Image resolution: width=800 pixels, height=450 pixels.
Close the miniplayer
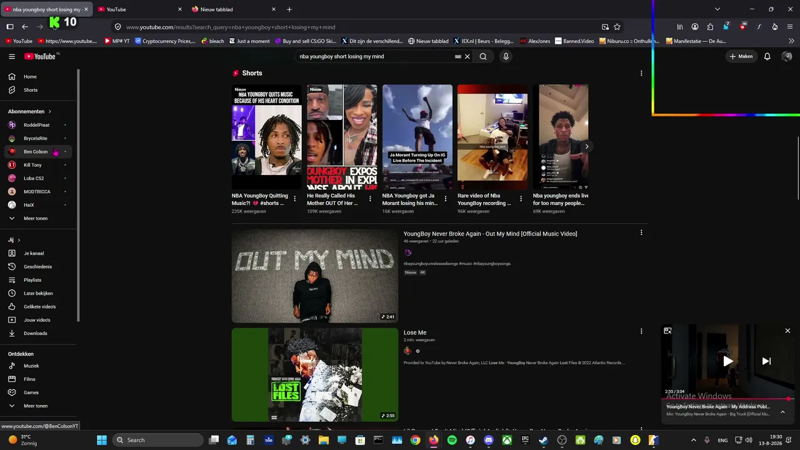(787, 331)
